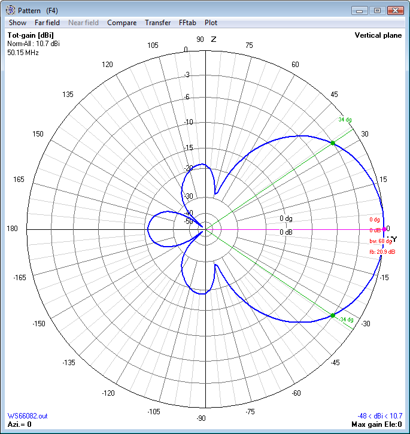Click the red 'bw: 68 dg' label

pos(381,241)
